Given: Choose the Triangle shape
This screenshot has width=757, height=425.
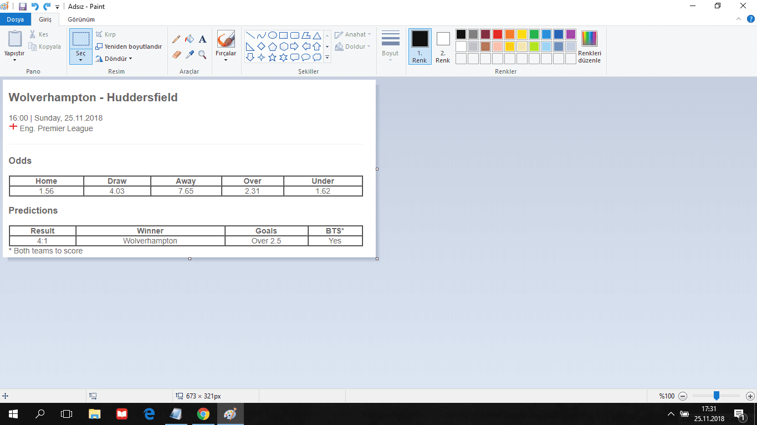Looking at the screenshot, I should point(317,35).
